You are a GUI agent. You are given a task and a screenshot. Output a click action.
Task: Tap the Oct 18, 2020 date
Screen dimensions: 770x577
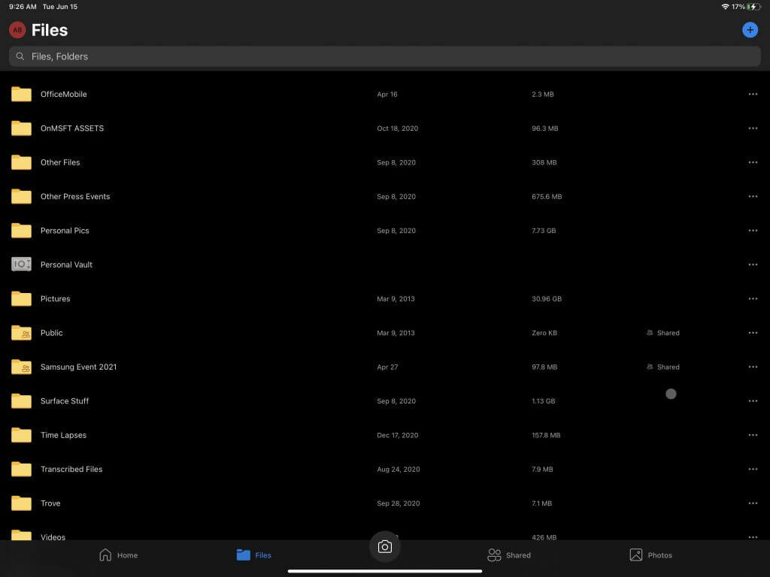click(398, 128)
